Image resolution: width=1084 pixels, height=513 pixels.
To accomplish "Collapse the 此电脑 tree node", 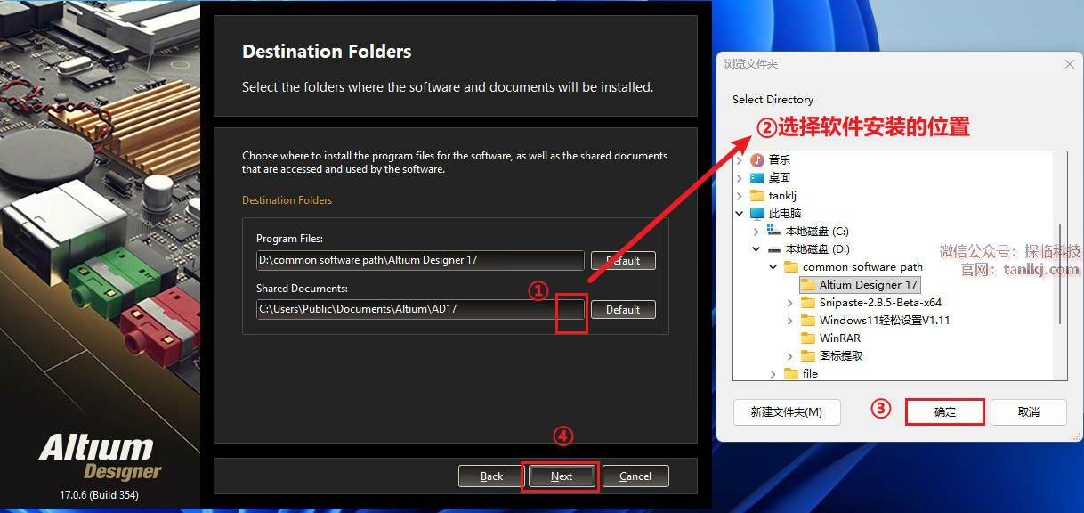I will pos(740,214).
